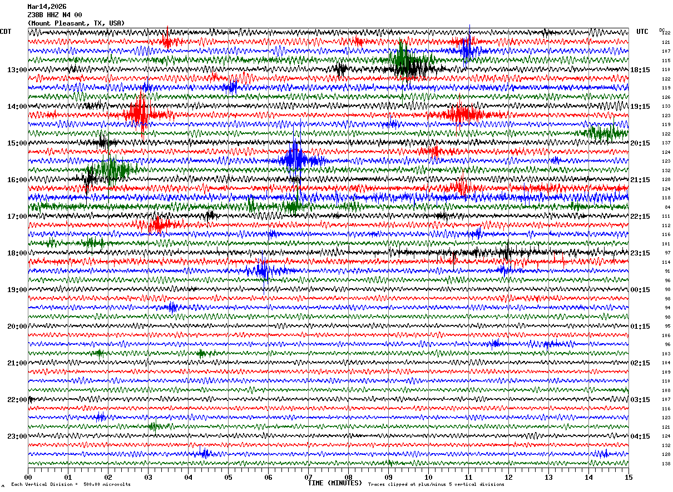673x492 pixels.
Task: Click the 19:00 CDT time label
Action: pyautogui.click(x=17, y=290)
